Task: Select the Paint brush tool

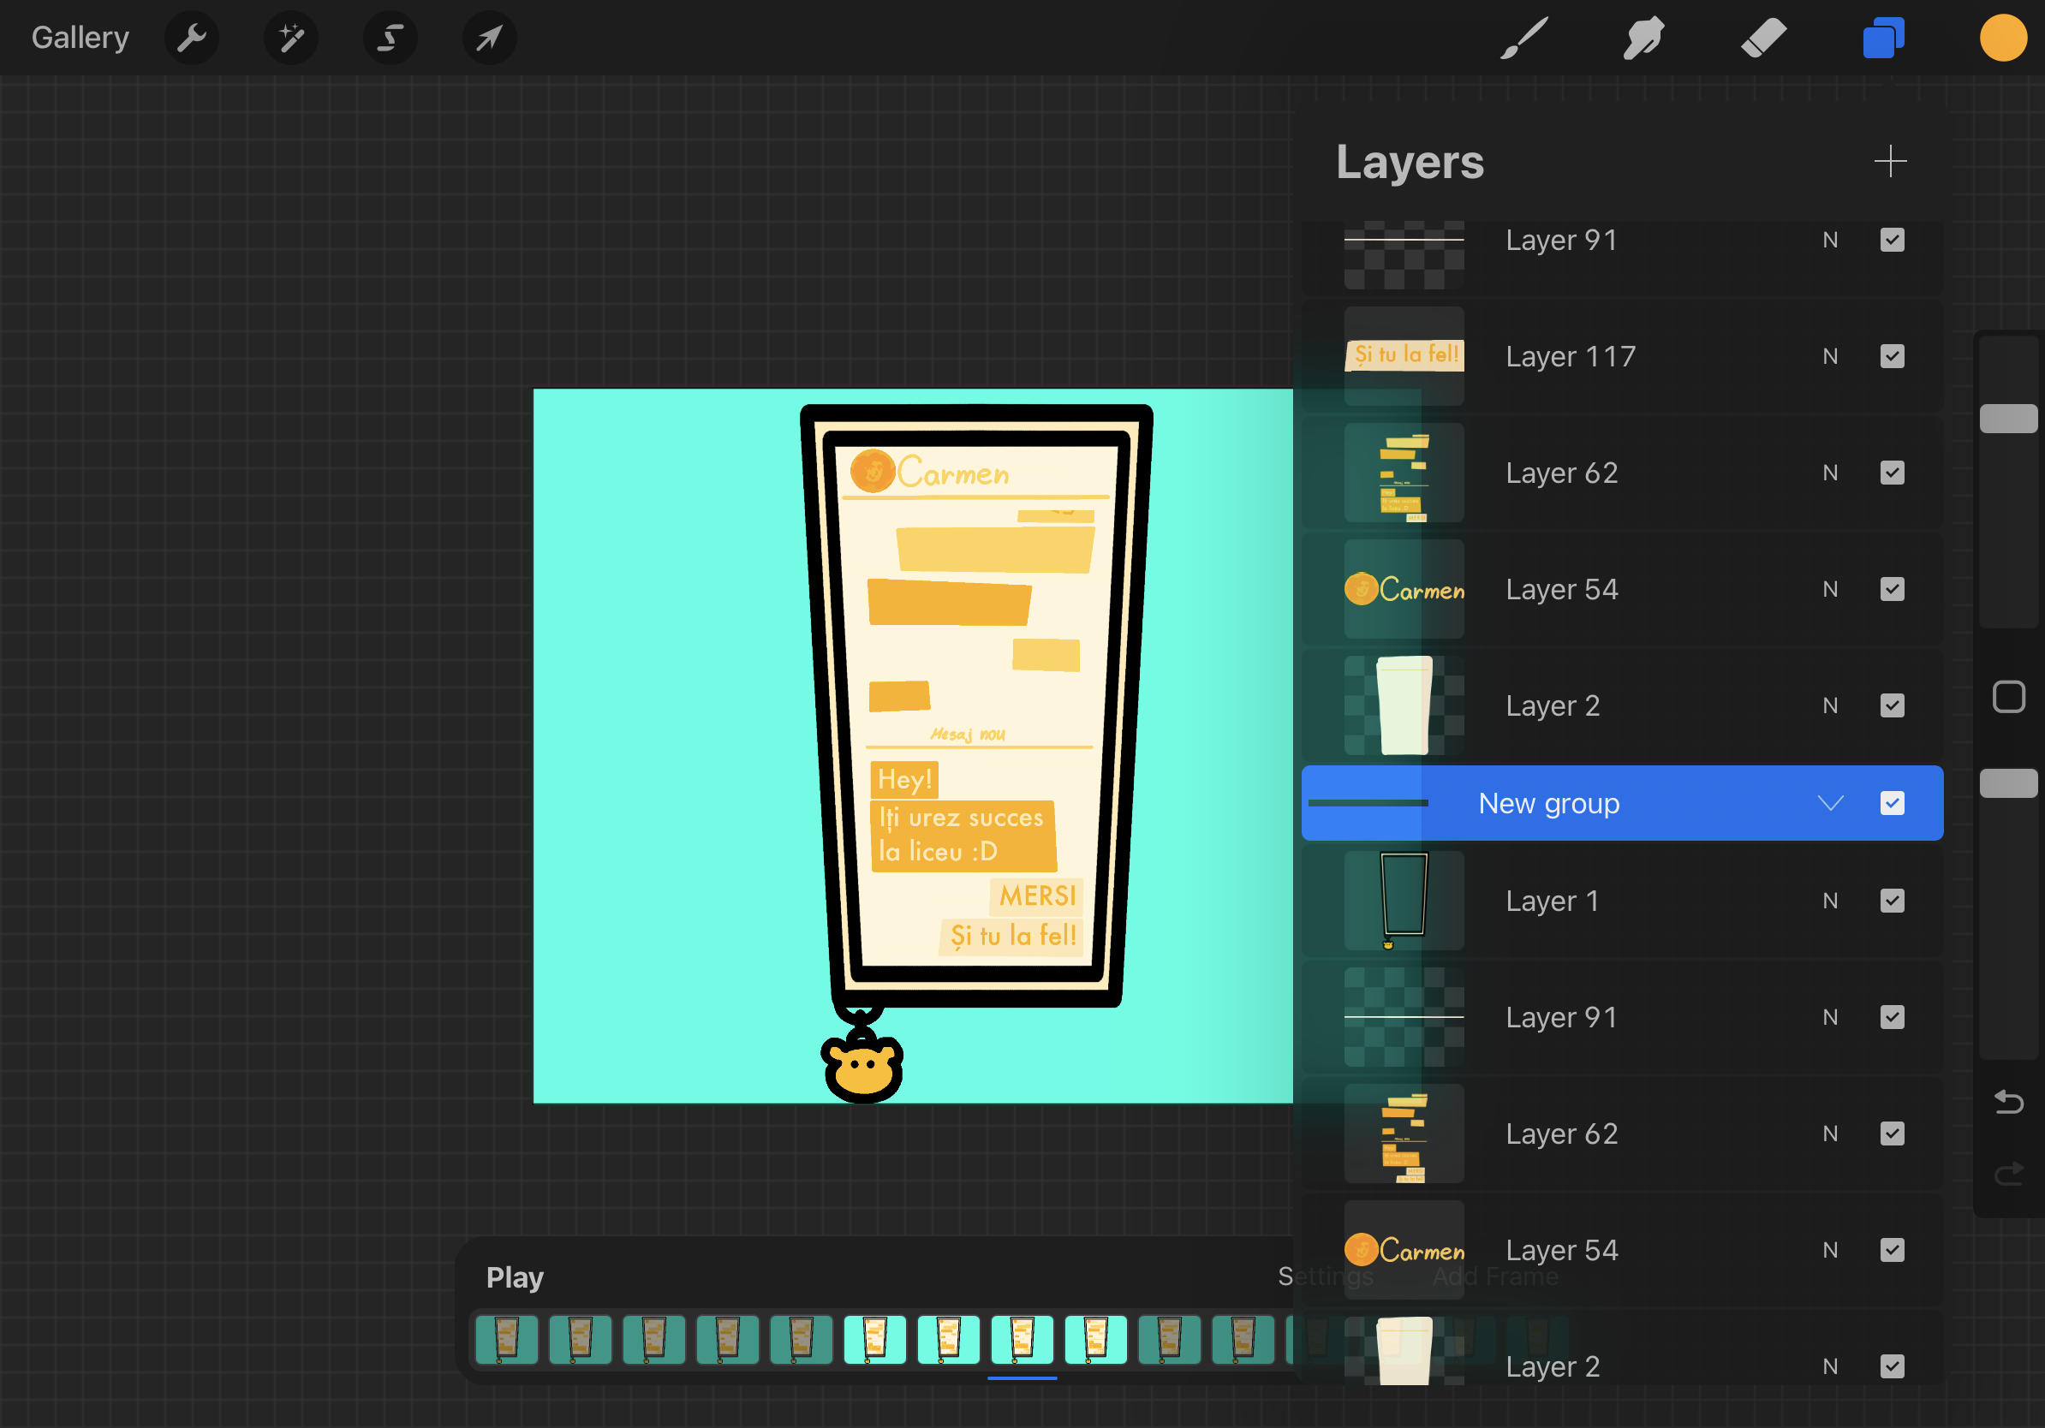Action: tap(1524, 39)
